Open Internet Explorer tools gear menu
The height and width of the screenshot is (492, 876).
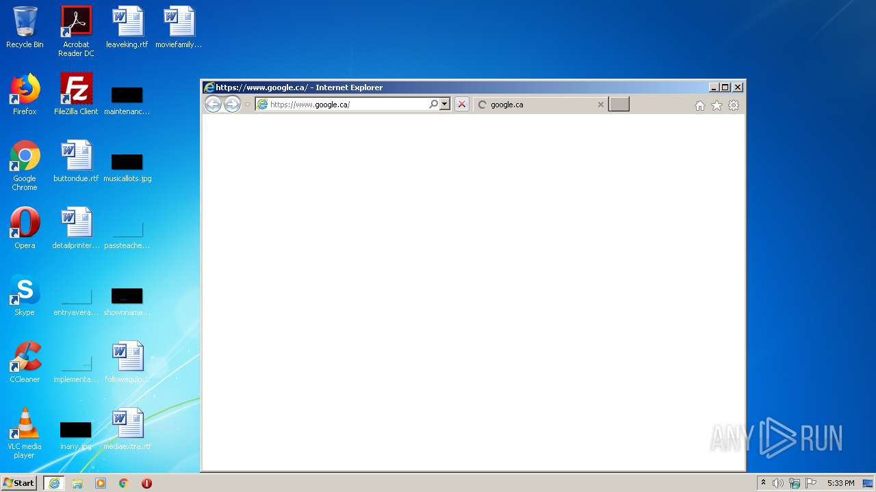click(734, 105)
